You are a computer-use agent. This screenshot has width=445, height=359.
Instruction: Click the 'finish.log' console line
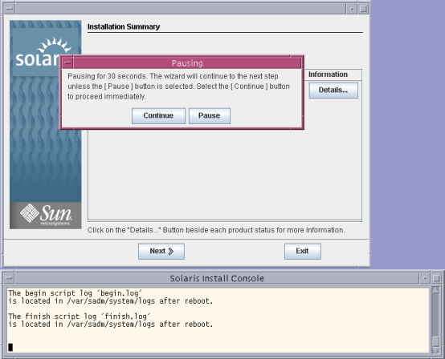click(x=80, y=317)
